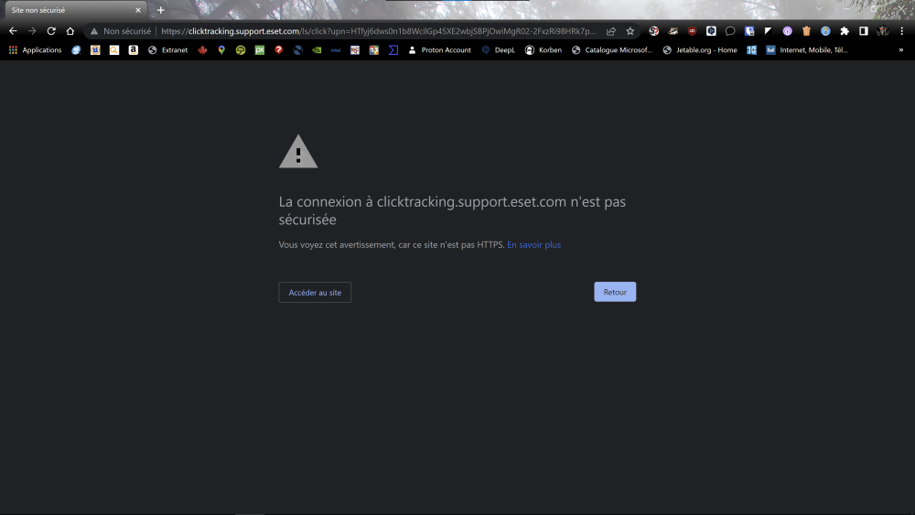
Task: Click the 'En savoir plus' link
Action: 534,245
